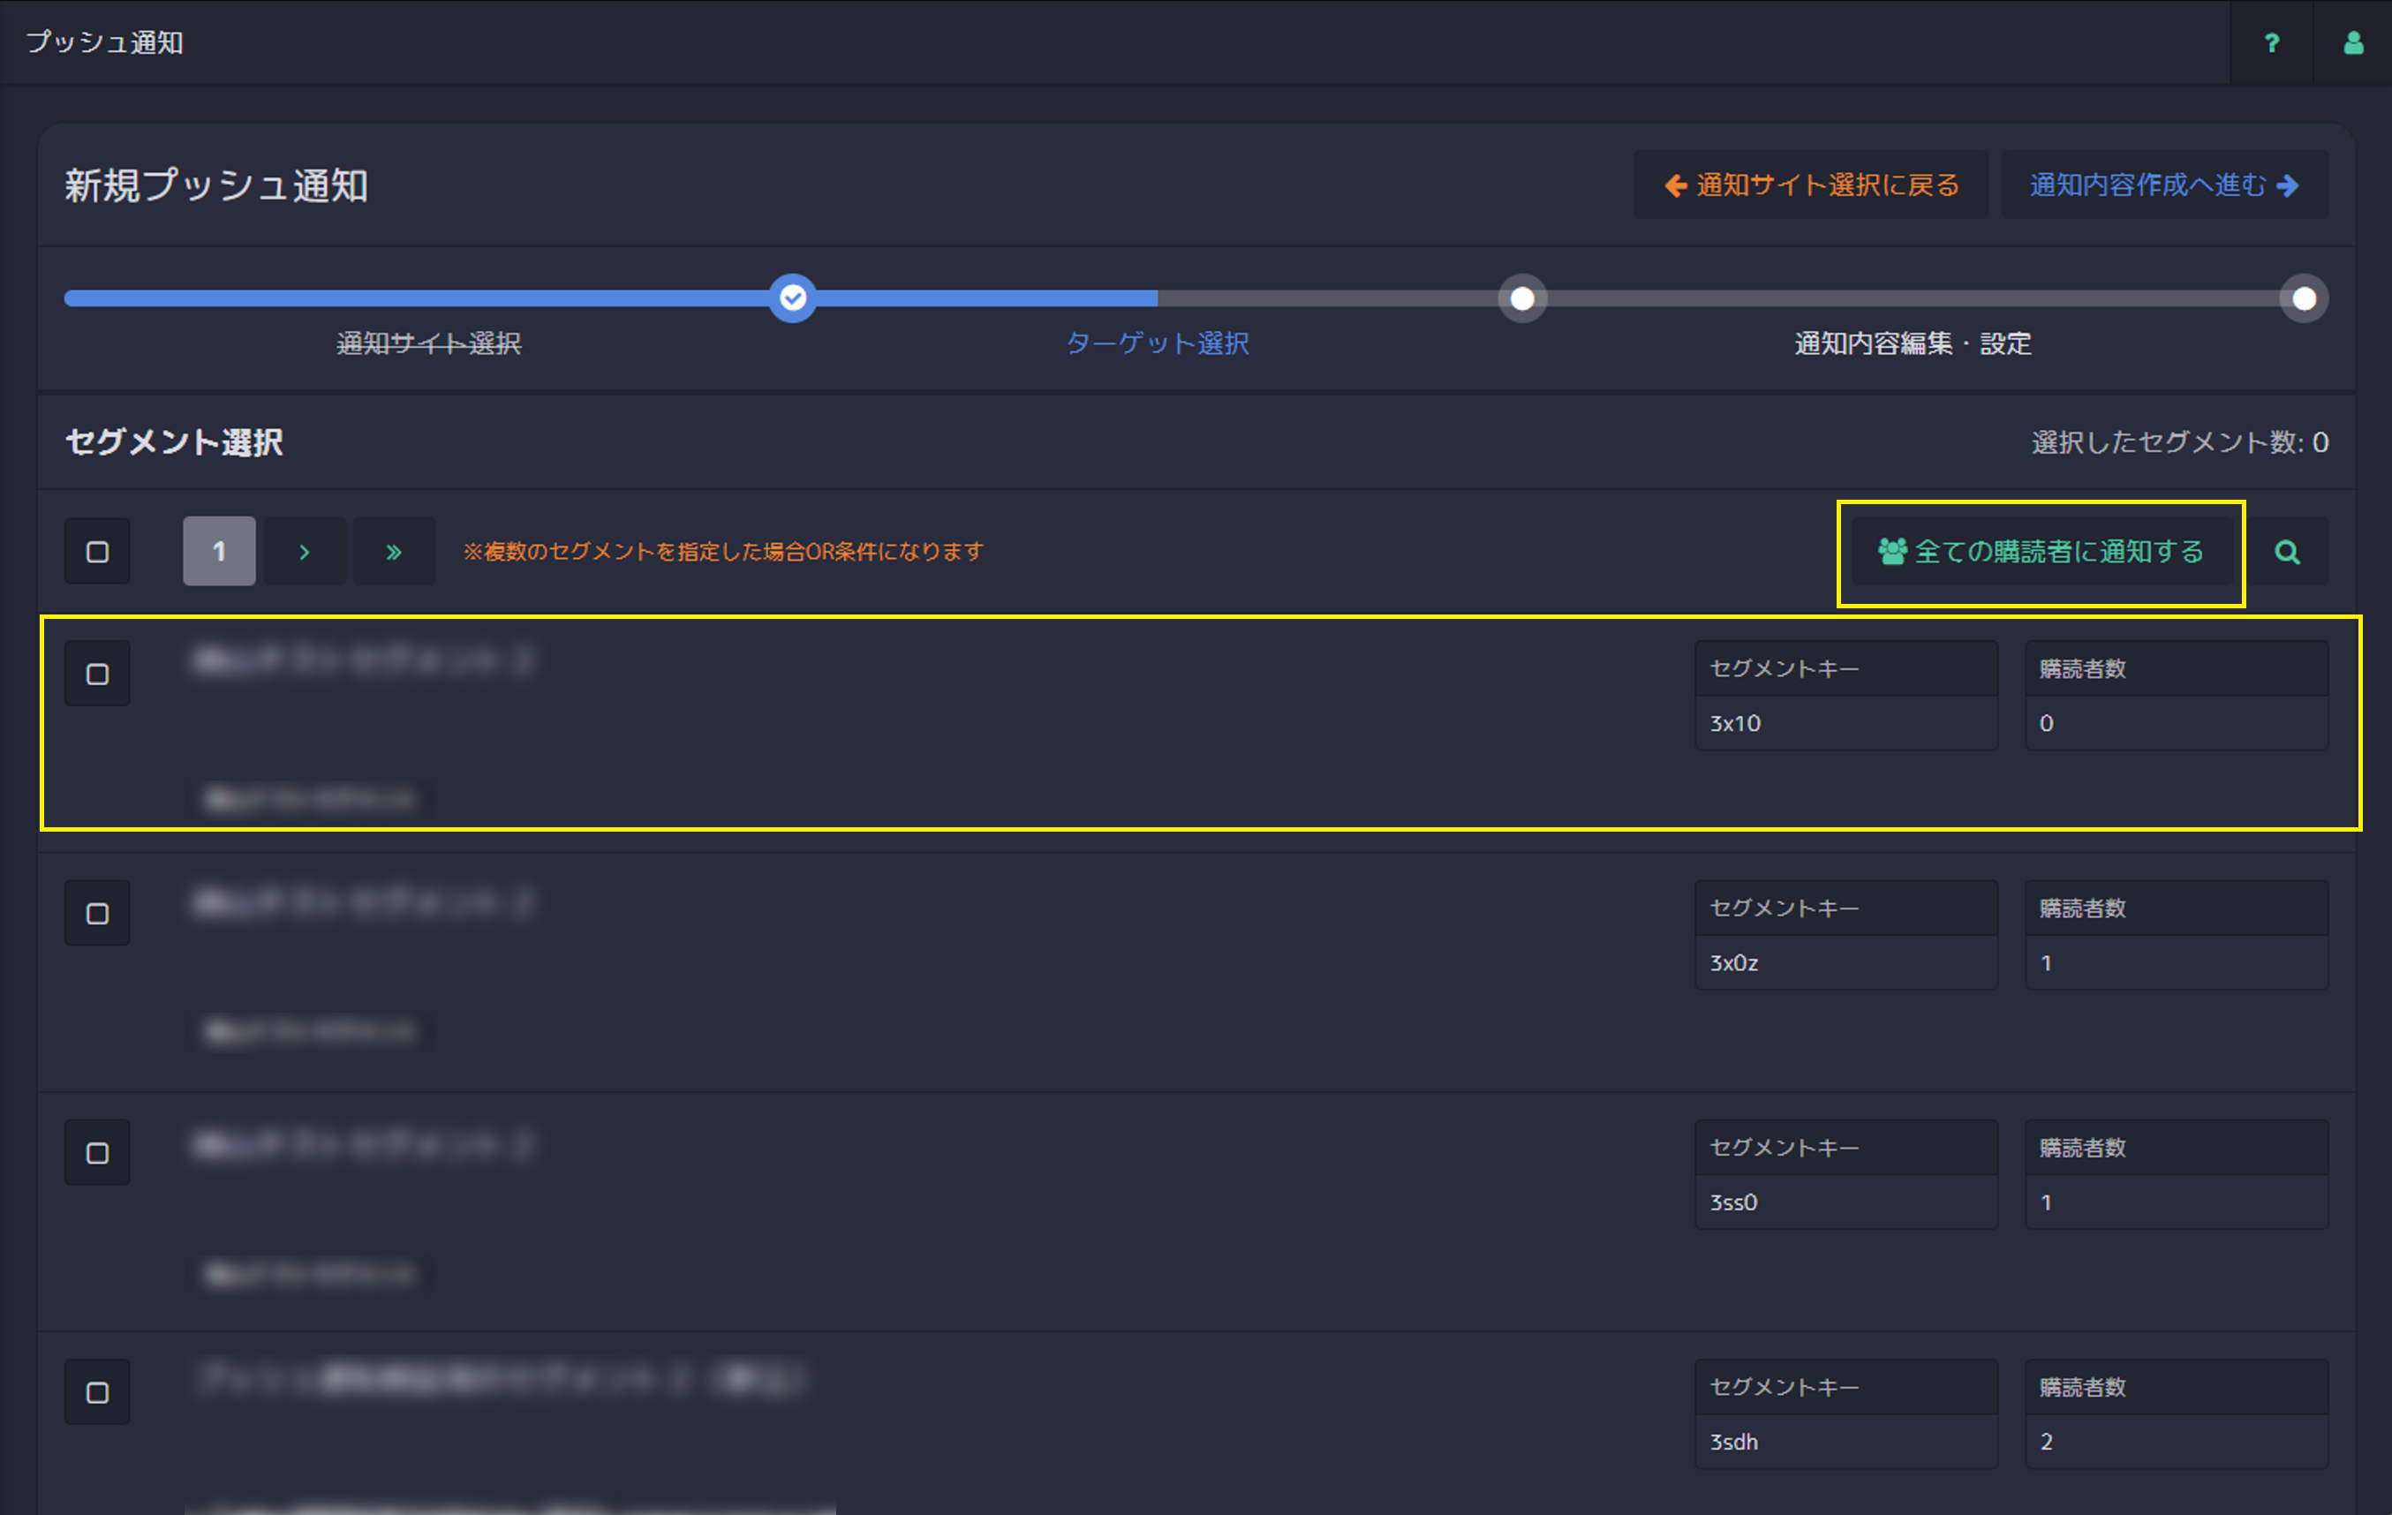Proceed with 通知内容作成へ進む button

[2163, 185]
